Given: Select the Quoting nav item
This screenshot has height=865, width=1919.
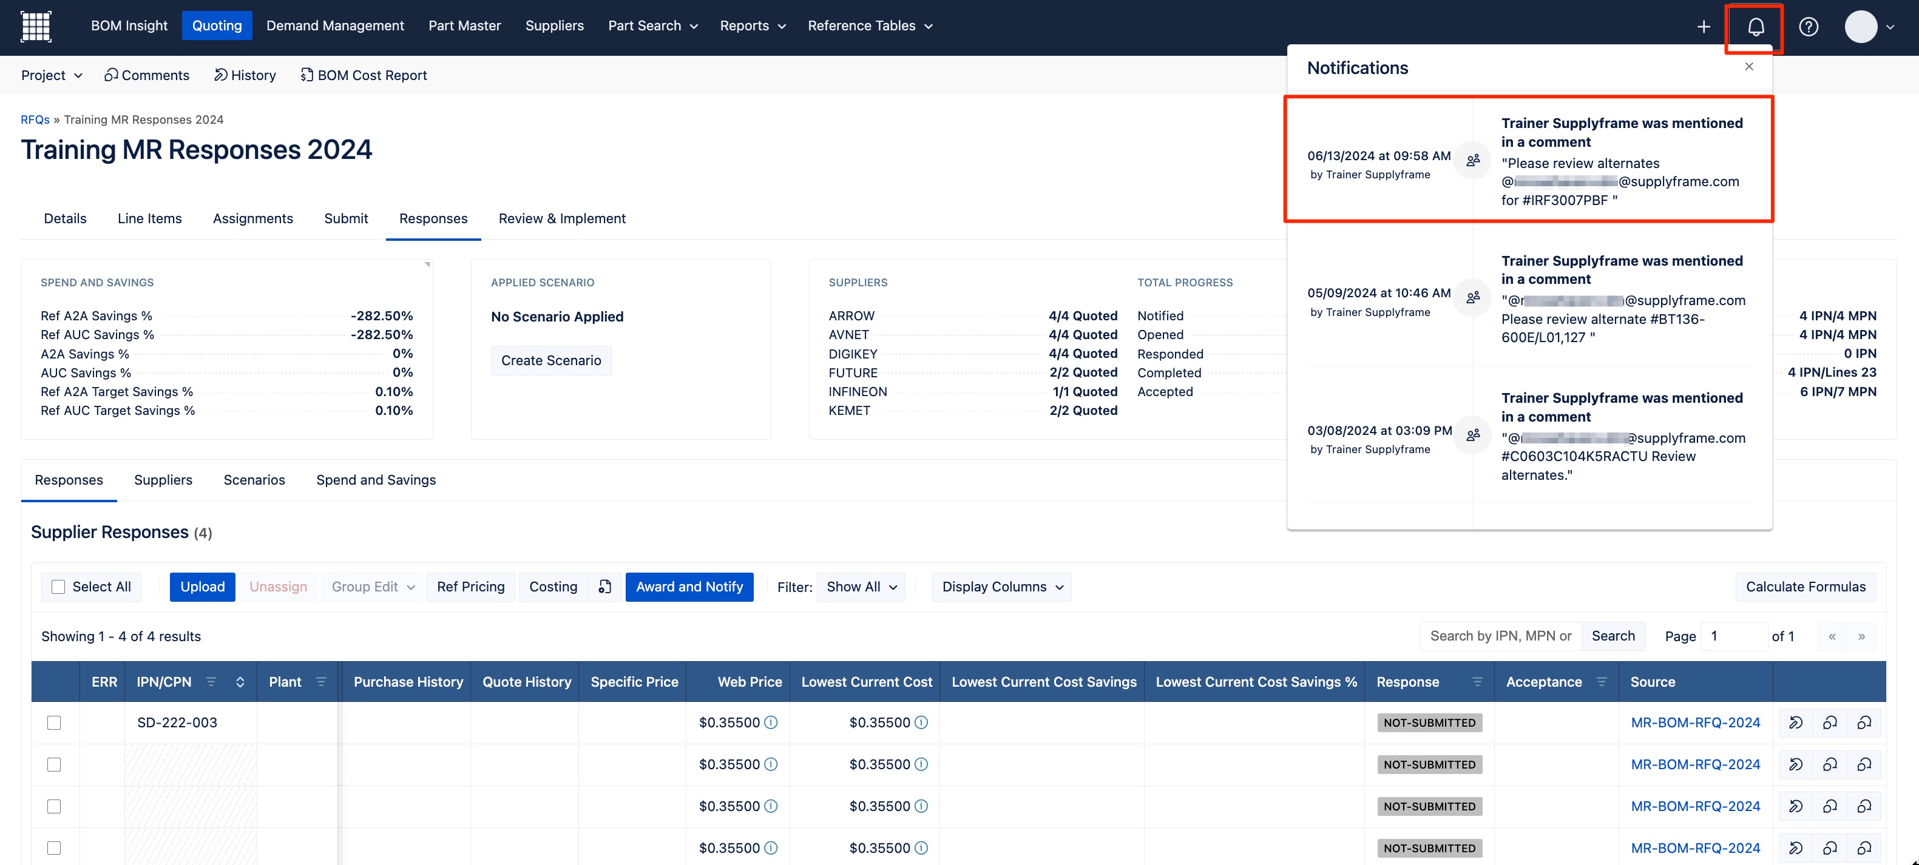Looking at the screenshot, I should tap(217, 26).
